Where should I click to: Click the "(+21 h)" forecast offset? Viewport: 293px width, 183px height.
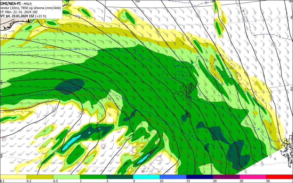coord(40,16)
